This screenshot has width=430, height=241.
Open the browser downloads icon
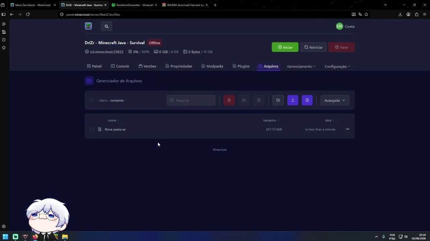[400, 14]
